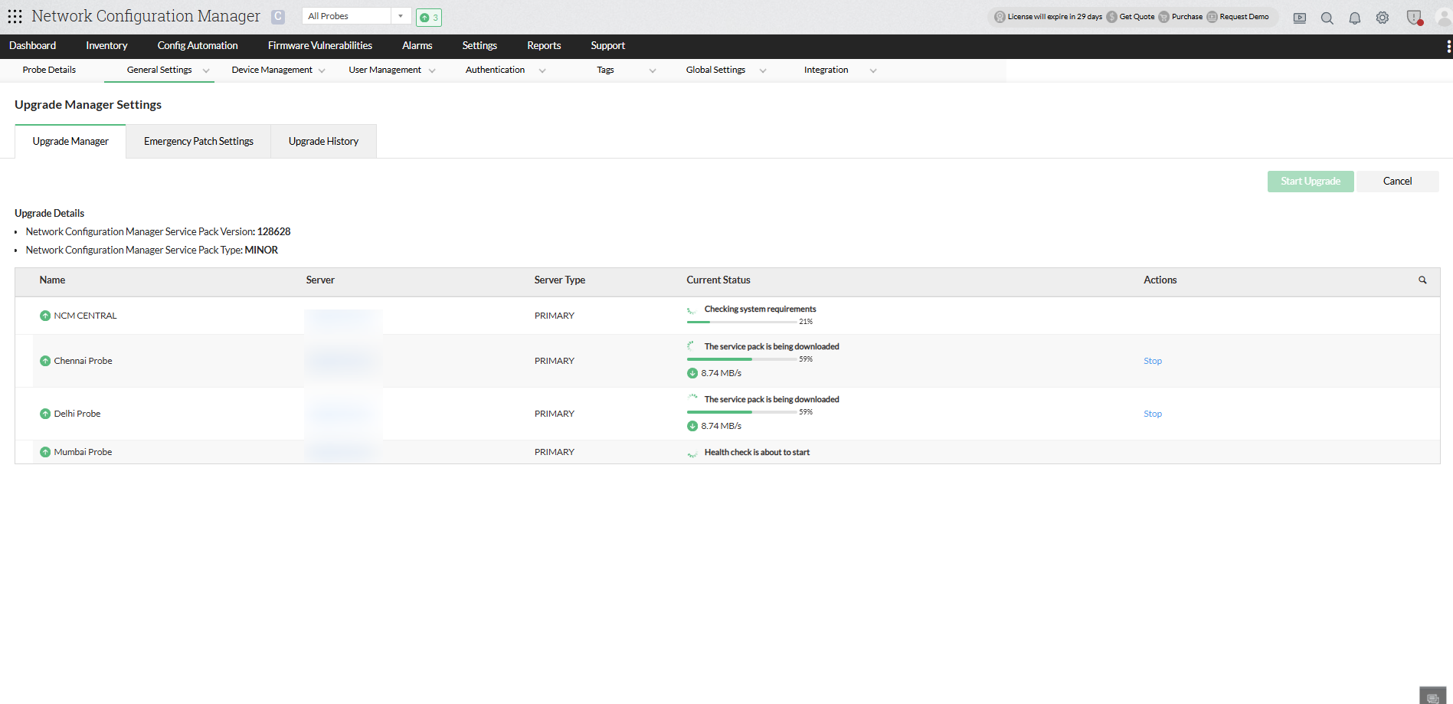The height and width of the screenshot is (704, 1453).
Task: Expand the Integration submenu chevron
Action: pyautogui.click(x=873, y=70)
